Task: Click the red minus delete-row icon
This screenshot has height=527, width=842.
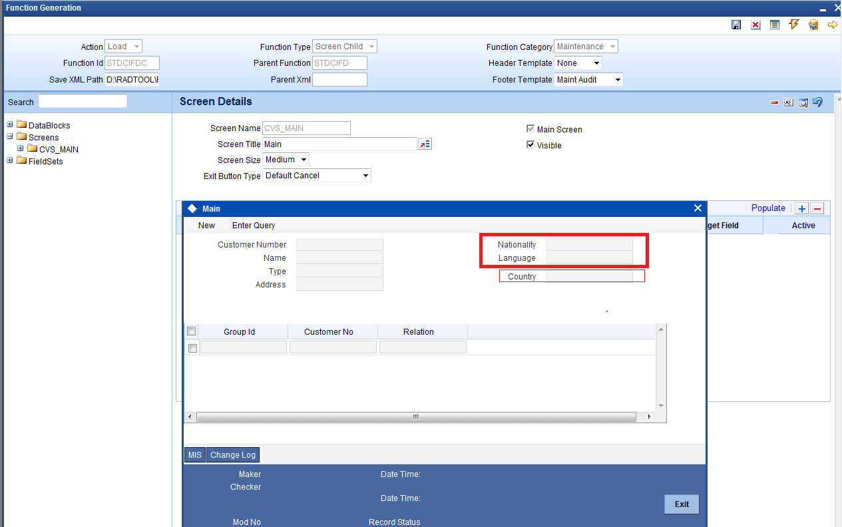Action: (817, 208)
